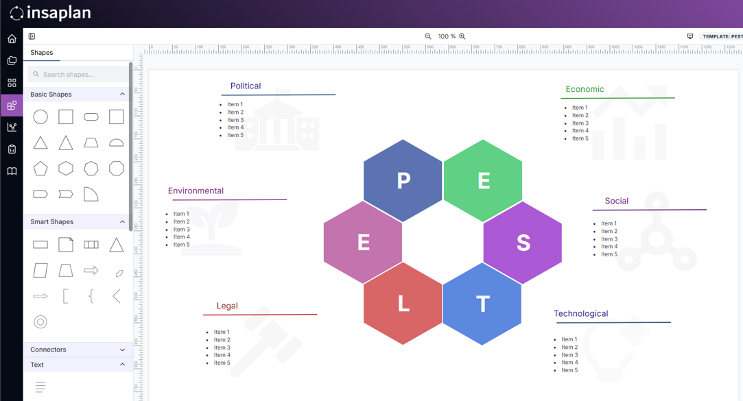This screenshot has height=401, width=743.
Task: Collapse the Text section
Action: 122,365
